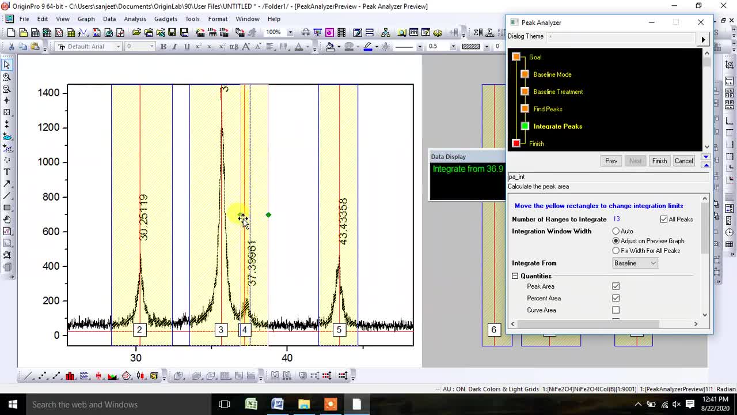
Task: Open the Gadgets menu
Action: point(166,19)
